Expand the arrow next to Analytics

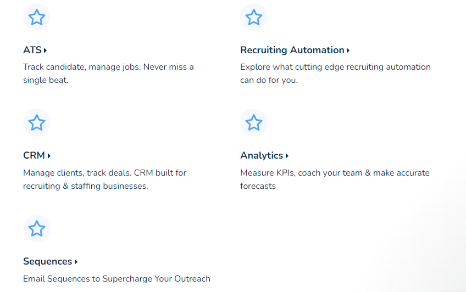pos(287,156)
